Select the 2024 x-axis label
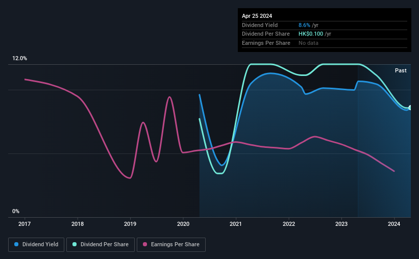 [x=394, y=224]
